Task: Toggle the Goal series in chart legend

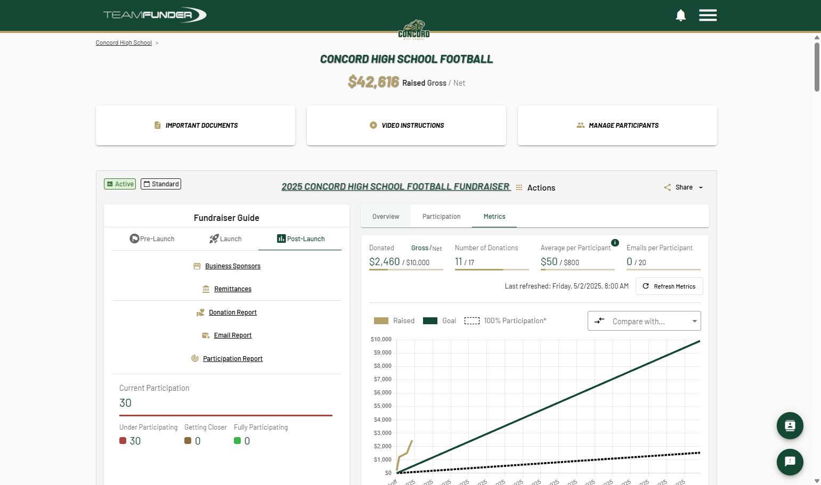Action: (440, 321)
